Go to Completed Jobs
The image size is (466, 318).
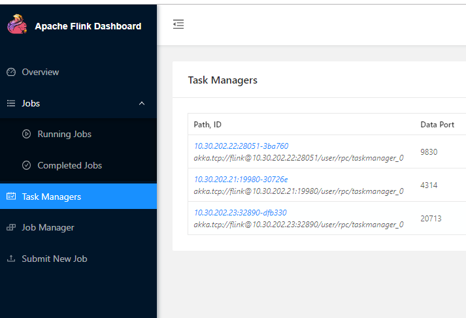tap(69, 165)
